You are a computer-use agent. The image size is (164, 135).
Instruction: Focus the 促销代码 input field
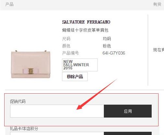point(57,111)
